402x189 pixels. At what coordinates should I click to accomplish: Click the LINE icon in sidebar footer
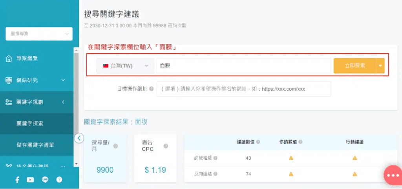[45, 180]
